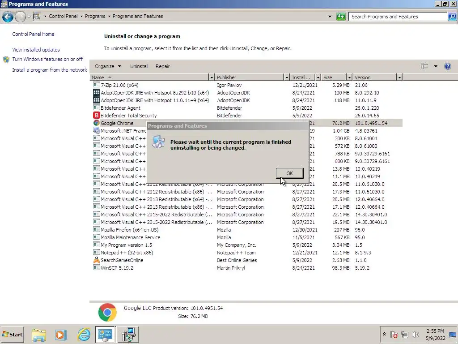The width and height of the screenshot is (458, 344).
Task: Select the Microsoft .NET Framework icon
Action: [97, 130]
